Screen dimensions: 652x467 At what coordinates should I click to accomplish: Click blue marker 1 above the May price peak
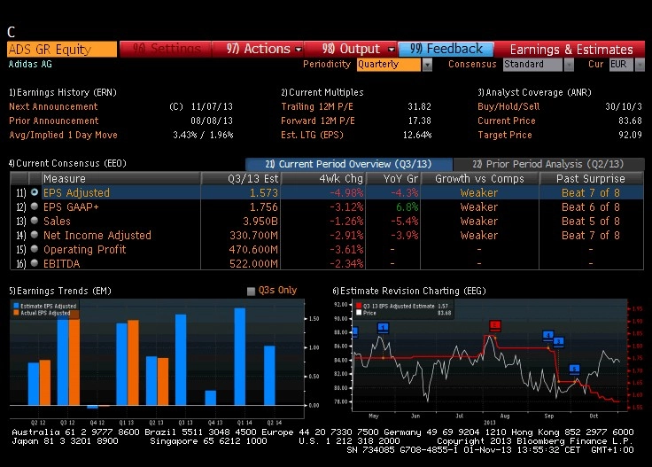[383, 328]
